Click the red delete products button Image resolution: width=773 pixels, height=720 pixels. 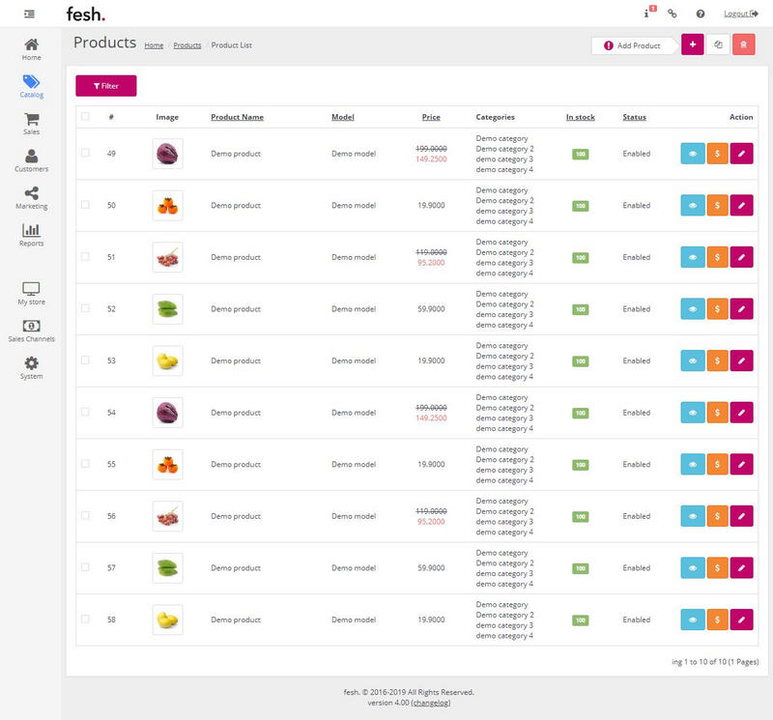[x=743, y=44]
